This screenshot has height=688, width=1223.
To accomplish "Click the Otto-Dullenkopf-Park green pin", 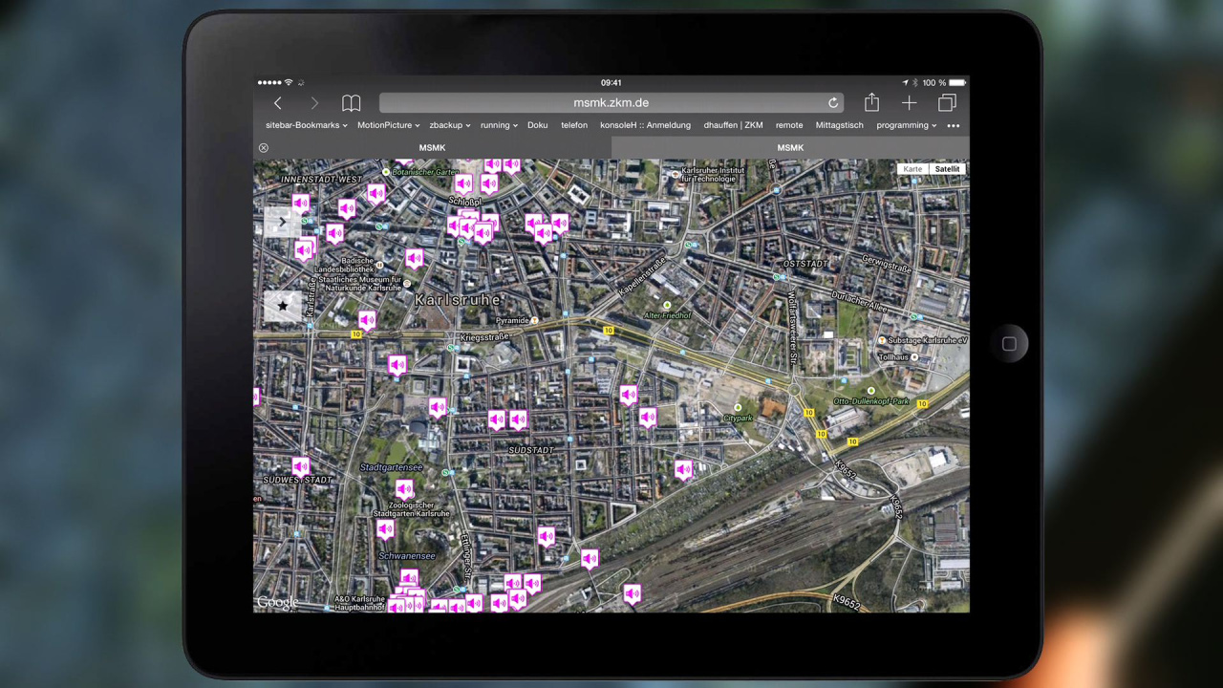I will coord(870,391).
